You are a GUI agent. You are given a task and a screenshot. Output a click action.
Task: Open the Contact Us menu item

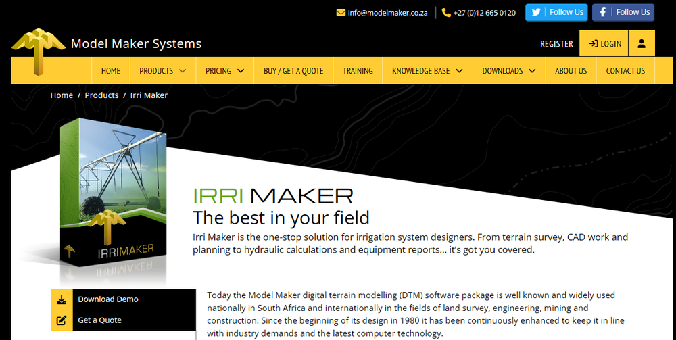(x=625, y=71)
